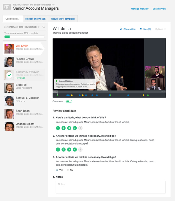Open the Lists (2) link
The width and height of the screenshot is (175, 201).
(147, 29)
